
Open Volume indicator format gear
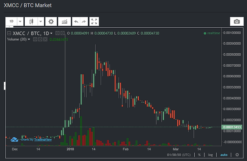click(x=40, y=39)
